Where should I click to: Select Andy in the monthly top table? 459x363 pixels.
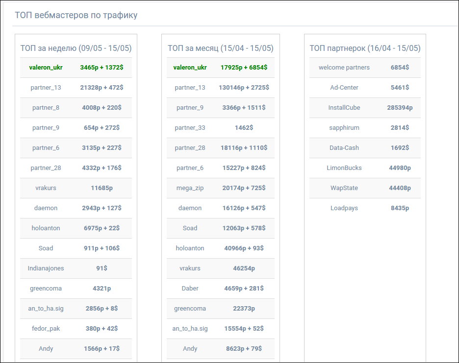click(190, 349)
